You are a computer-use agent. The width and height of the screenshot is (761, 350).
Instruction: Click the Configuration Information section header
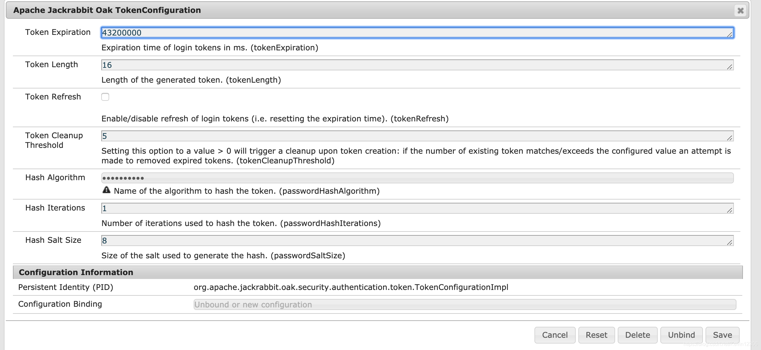coord(378,272)
